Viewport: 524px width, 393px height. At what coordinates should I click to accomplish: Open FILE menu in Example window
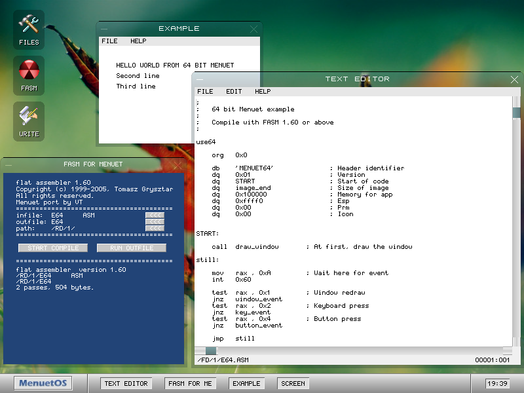click(x=109, y=41)
